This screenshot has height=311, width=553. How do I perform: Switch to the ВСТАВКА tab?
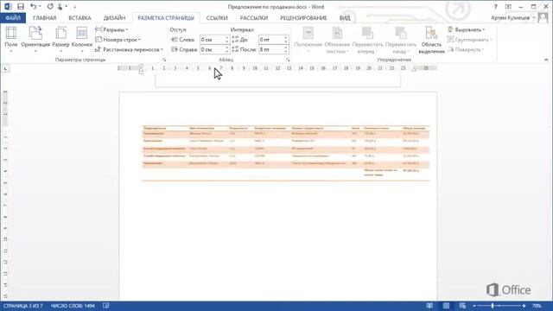click(80, 17)
